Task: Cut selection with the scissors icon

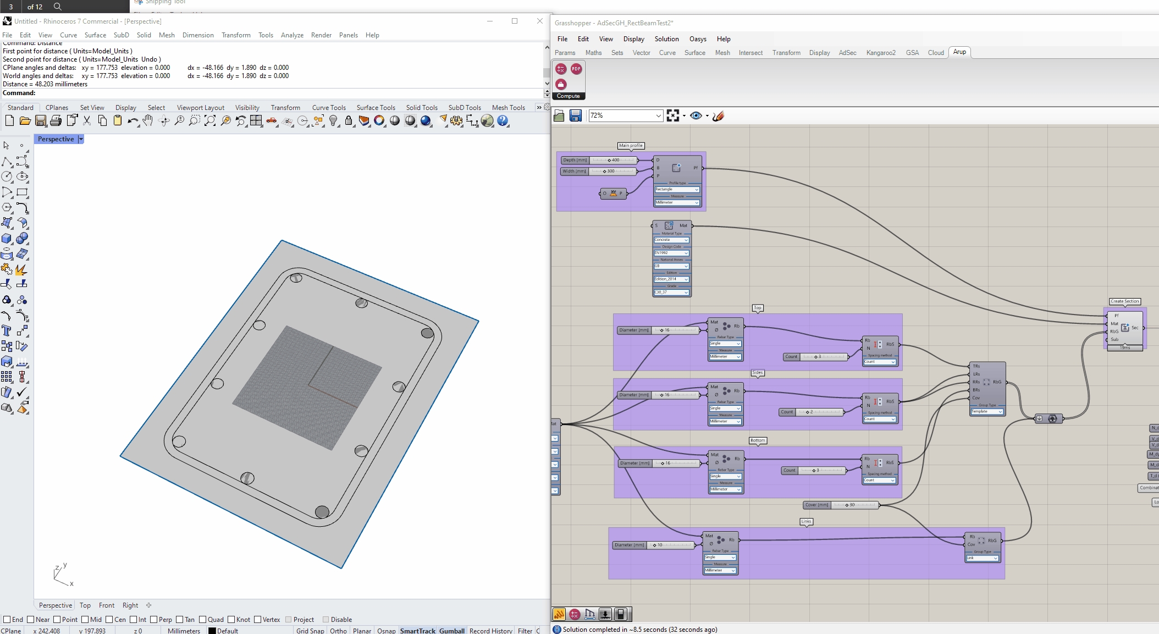Action: point(87,121)
